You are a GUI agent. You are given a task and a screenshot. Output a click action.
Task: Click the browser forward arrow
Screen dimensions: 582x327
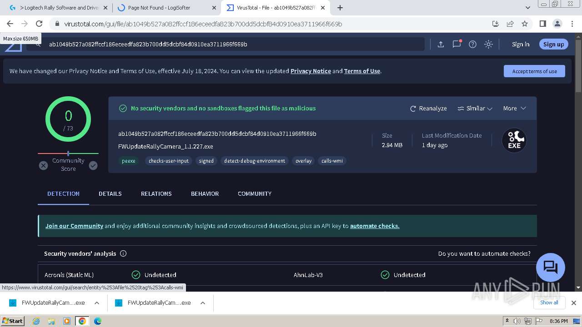pyautogui.click(x=25, y=24)
